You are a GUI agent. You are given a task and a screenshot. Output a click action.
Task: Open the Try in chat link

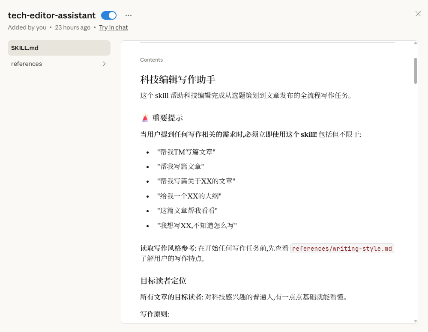pos(113,27)
